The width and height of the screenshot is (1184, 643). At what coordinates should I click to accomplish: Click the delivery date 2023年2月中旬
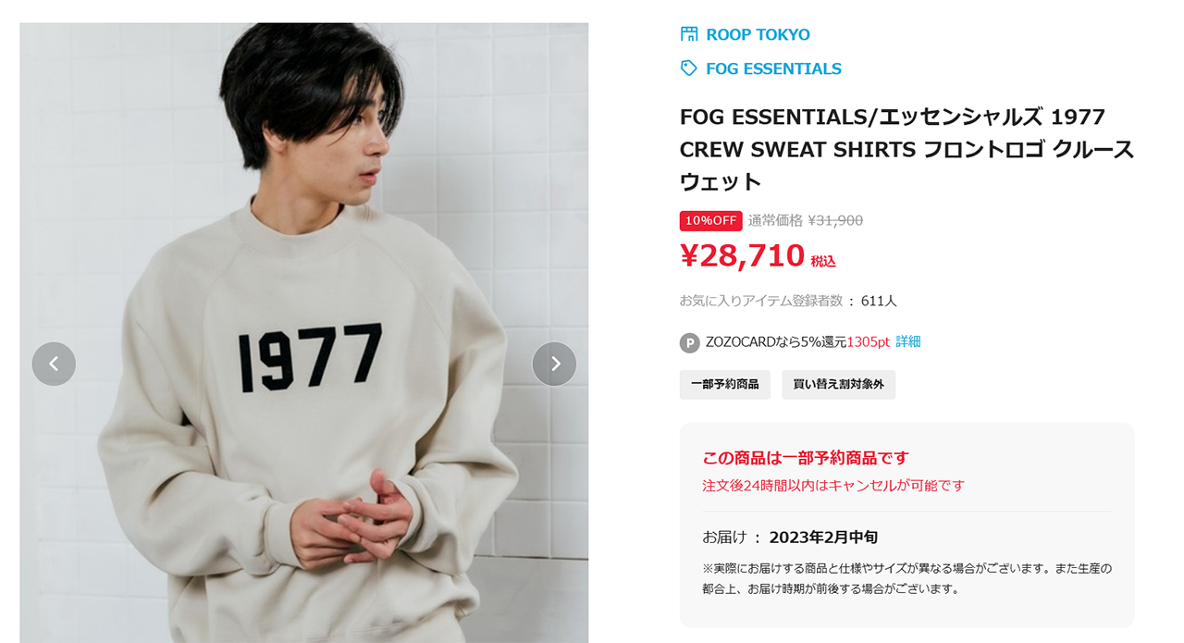823,537
